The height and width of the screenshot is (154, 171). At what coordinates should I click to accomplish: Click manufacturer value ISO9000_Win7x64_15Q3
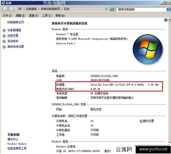(x=104, y=76)
